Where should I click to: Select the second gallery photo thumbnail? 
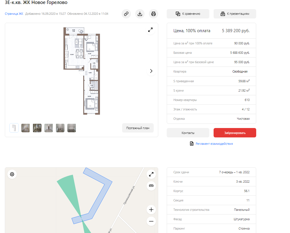(37, 128)
